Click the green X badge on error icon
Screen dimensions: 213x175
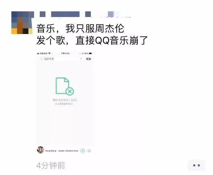70,91
